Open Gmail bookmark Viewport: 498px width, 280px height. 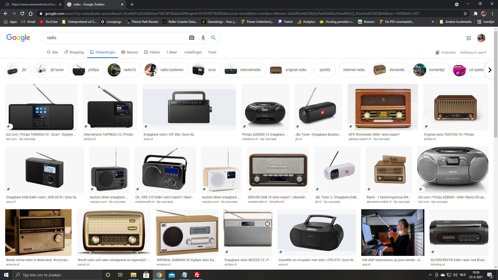[28, 22]
